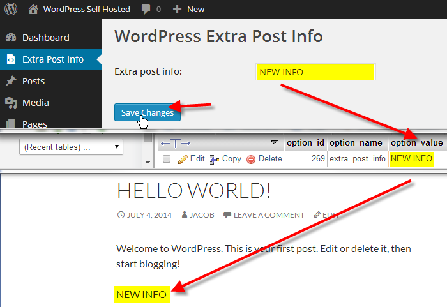Click the phpMyAdmin scrollbar thumb
Screen dimensions: 447x307
pyautogui.click(x=148, y=138)
